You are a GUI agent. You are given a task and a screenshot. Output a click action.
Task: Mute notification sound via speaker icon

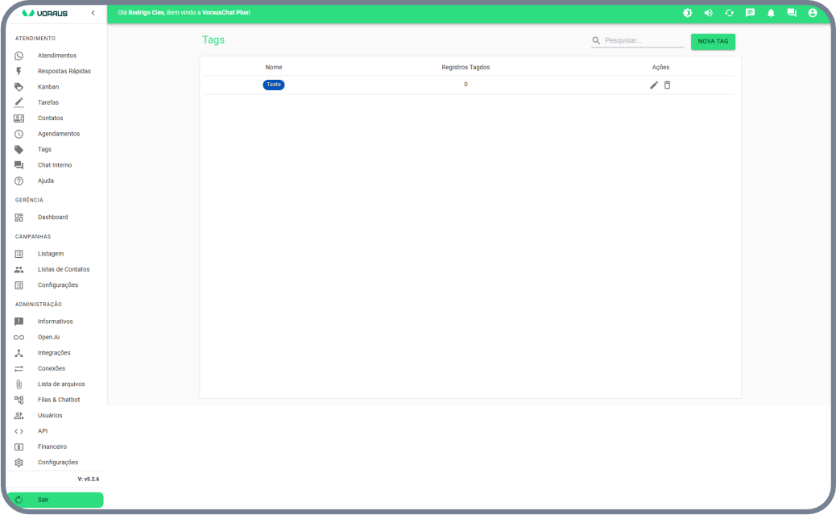[x=708, y=13]
